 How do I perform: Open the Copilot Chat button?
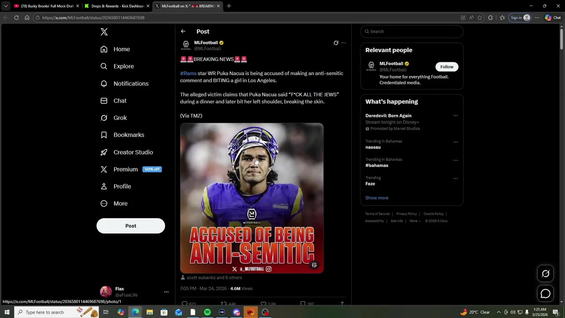[553, 18]
